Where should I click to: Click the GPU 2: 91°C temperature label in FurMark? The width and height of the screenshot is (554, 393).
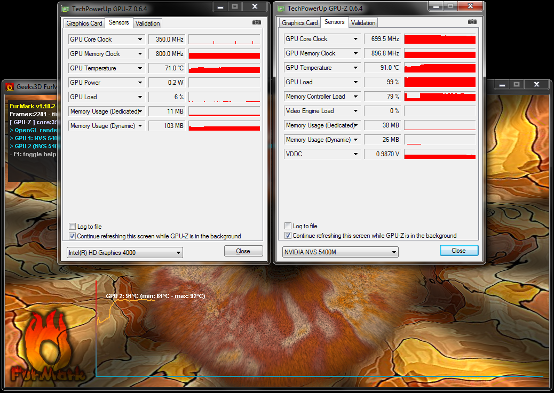pos(155,296)
